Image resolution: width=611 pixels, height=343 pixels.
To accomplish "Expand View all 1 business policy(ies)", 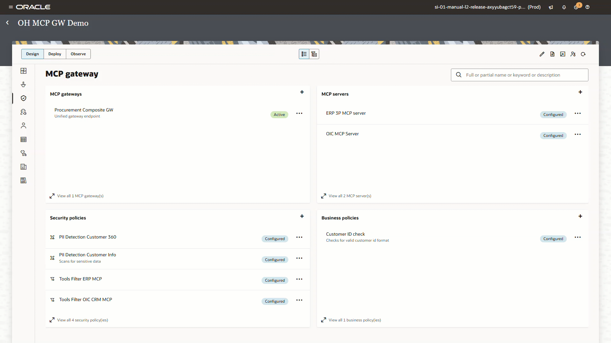I will click(351, 320).
